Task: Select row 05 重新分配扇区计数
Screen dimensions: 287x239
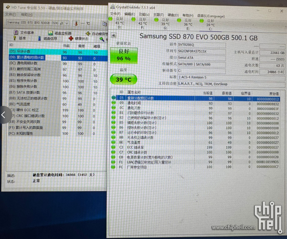Action: 195,98
